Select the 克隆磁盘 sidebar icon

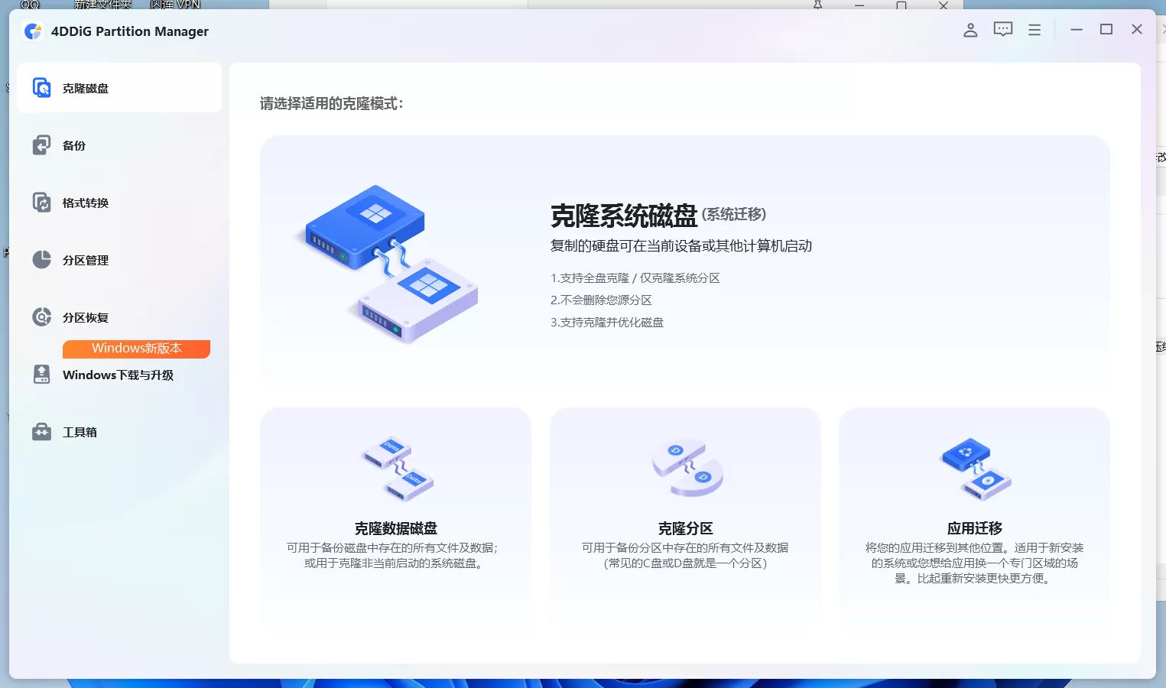[42, 87]
